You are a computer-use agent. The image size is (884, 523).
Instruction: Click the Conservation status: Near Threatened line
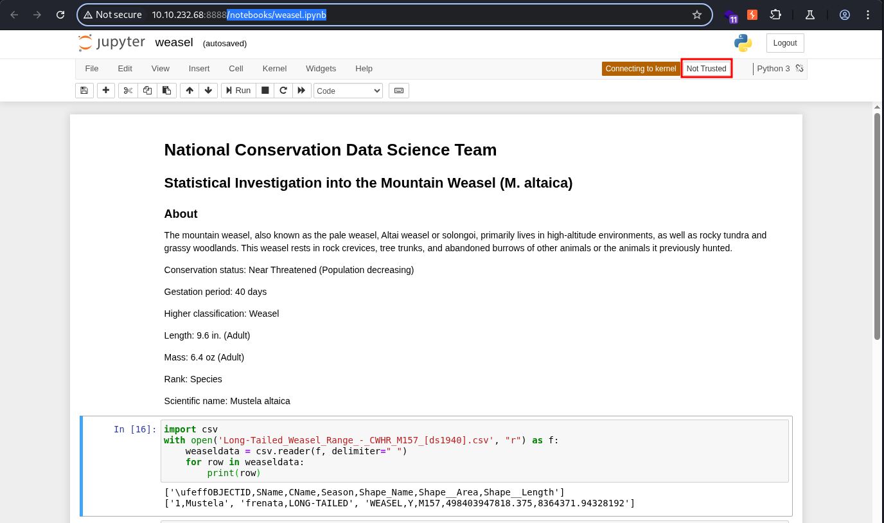pyautogui.click(x=289, y=270)
